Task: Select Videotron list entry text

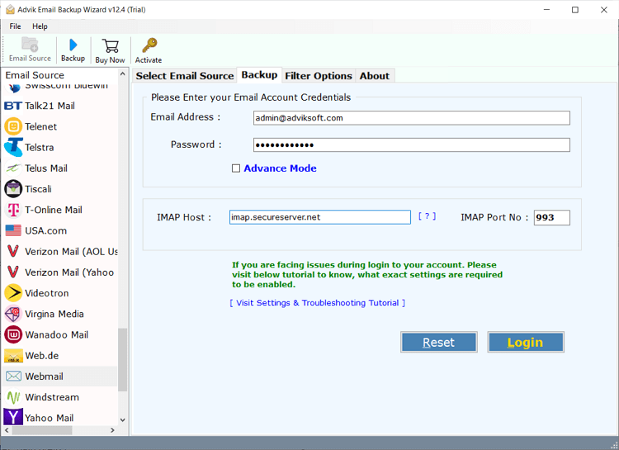Action: point(47,293)
